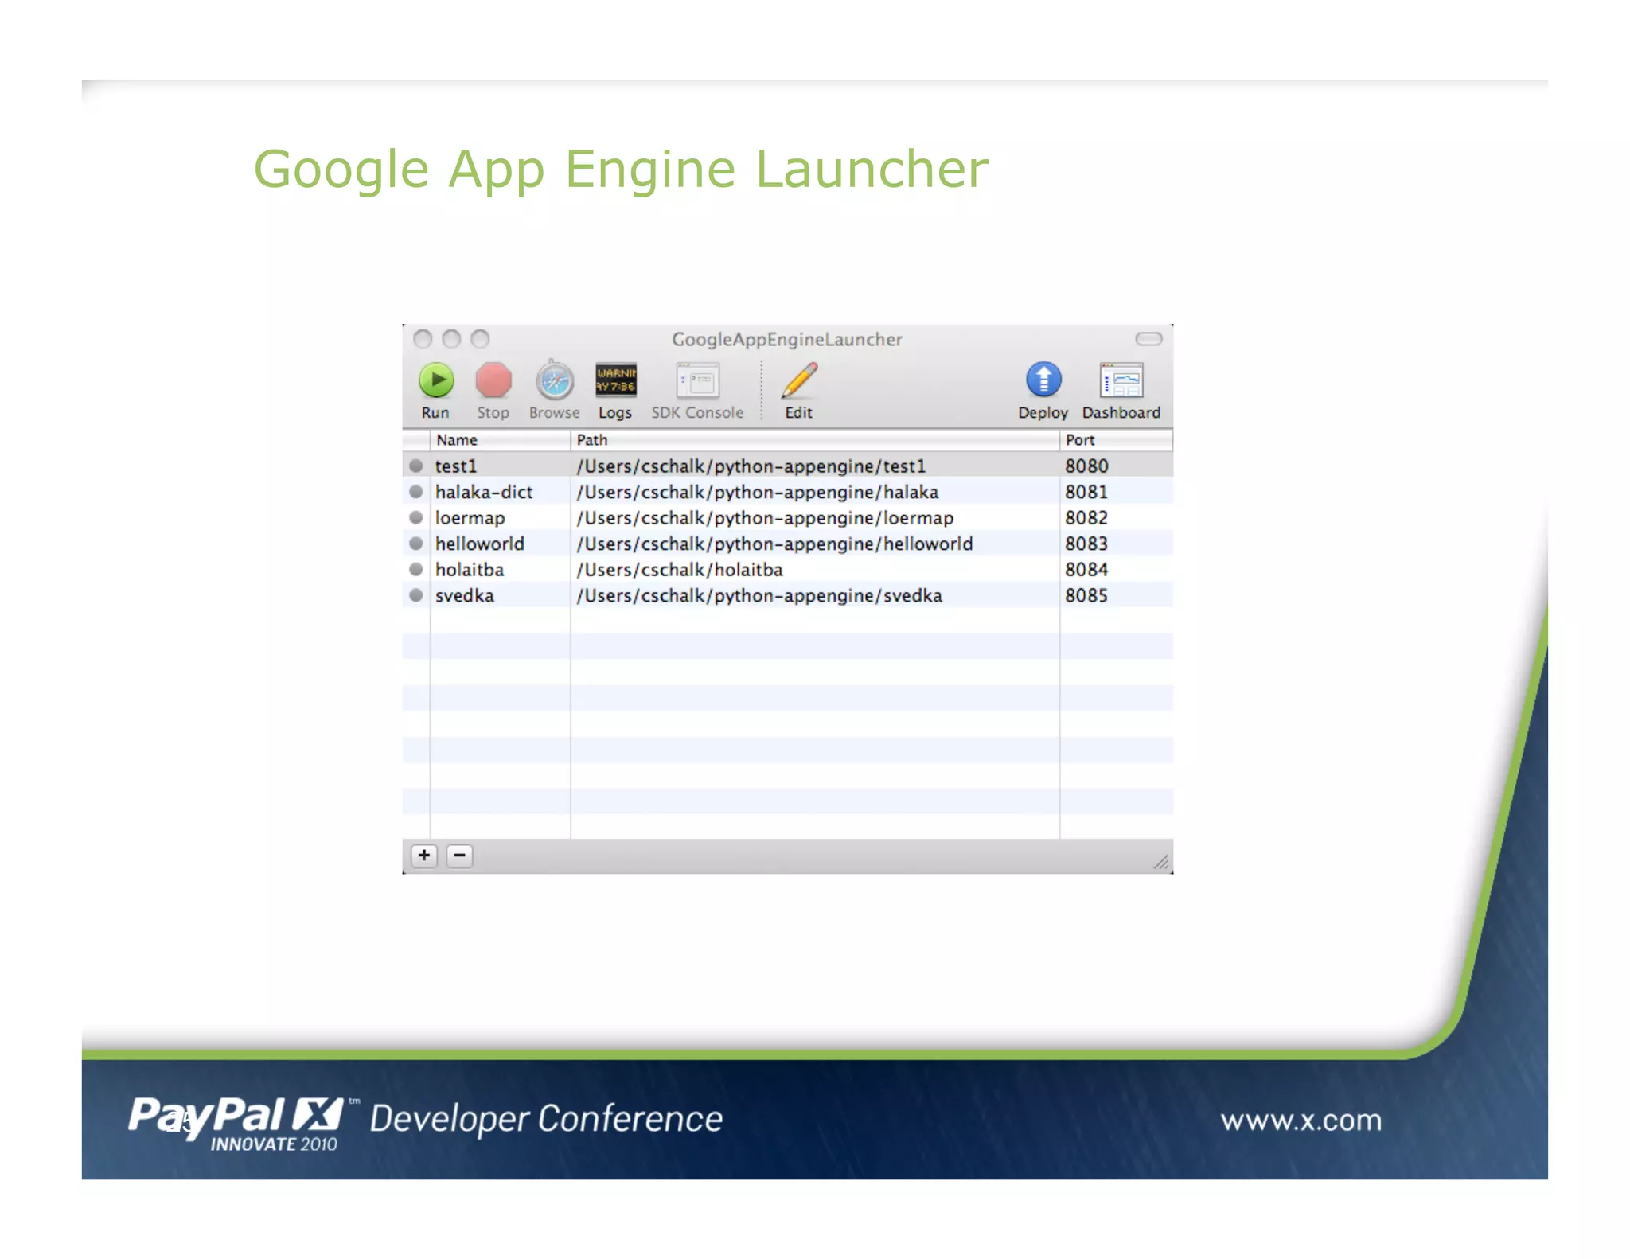Click port value 8083
Image resolution: width=1630 pixels, height=1259 pixels.
(x=1086, y=544)
